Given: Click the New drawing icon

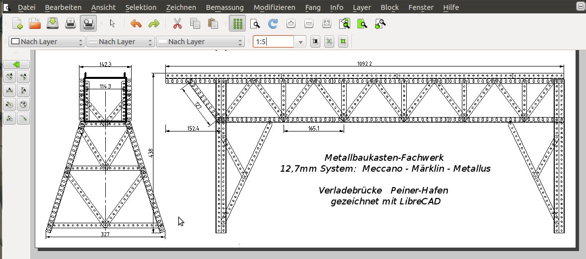Looking at the screenshot, I should coord(17,23).
